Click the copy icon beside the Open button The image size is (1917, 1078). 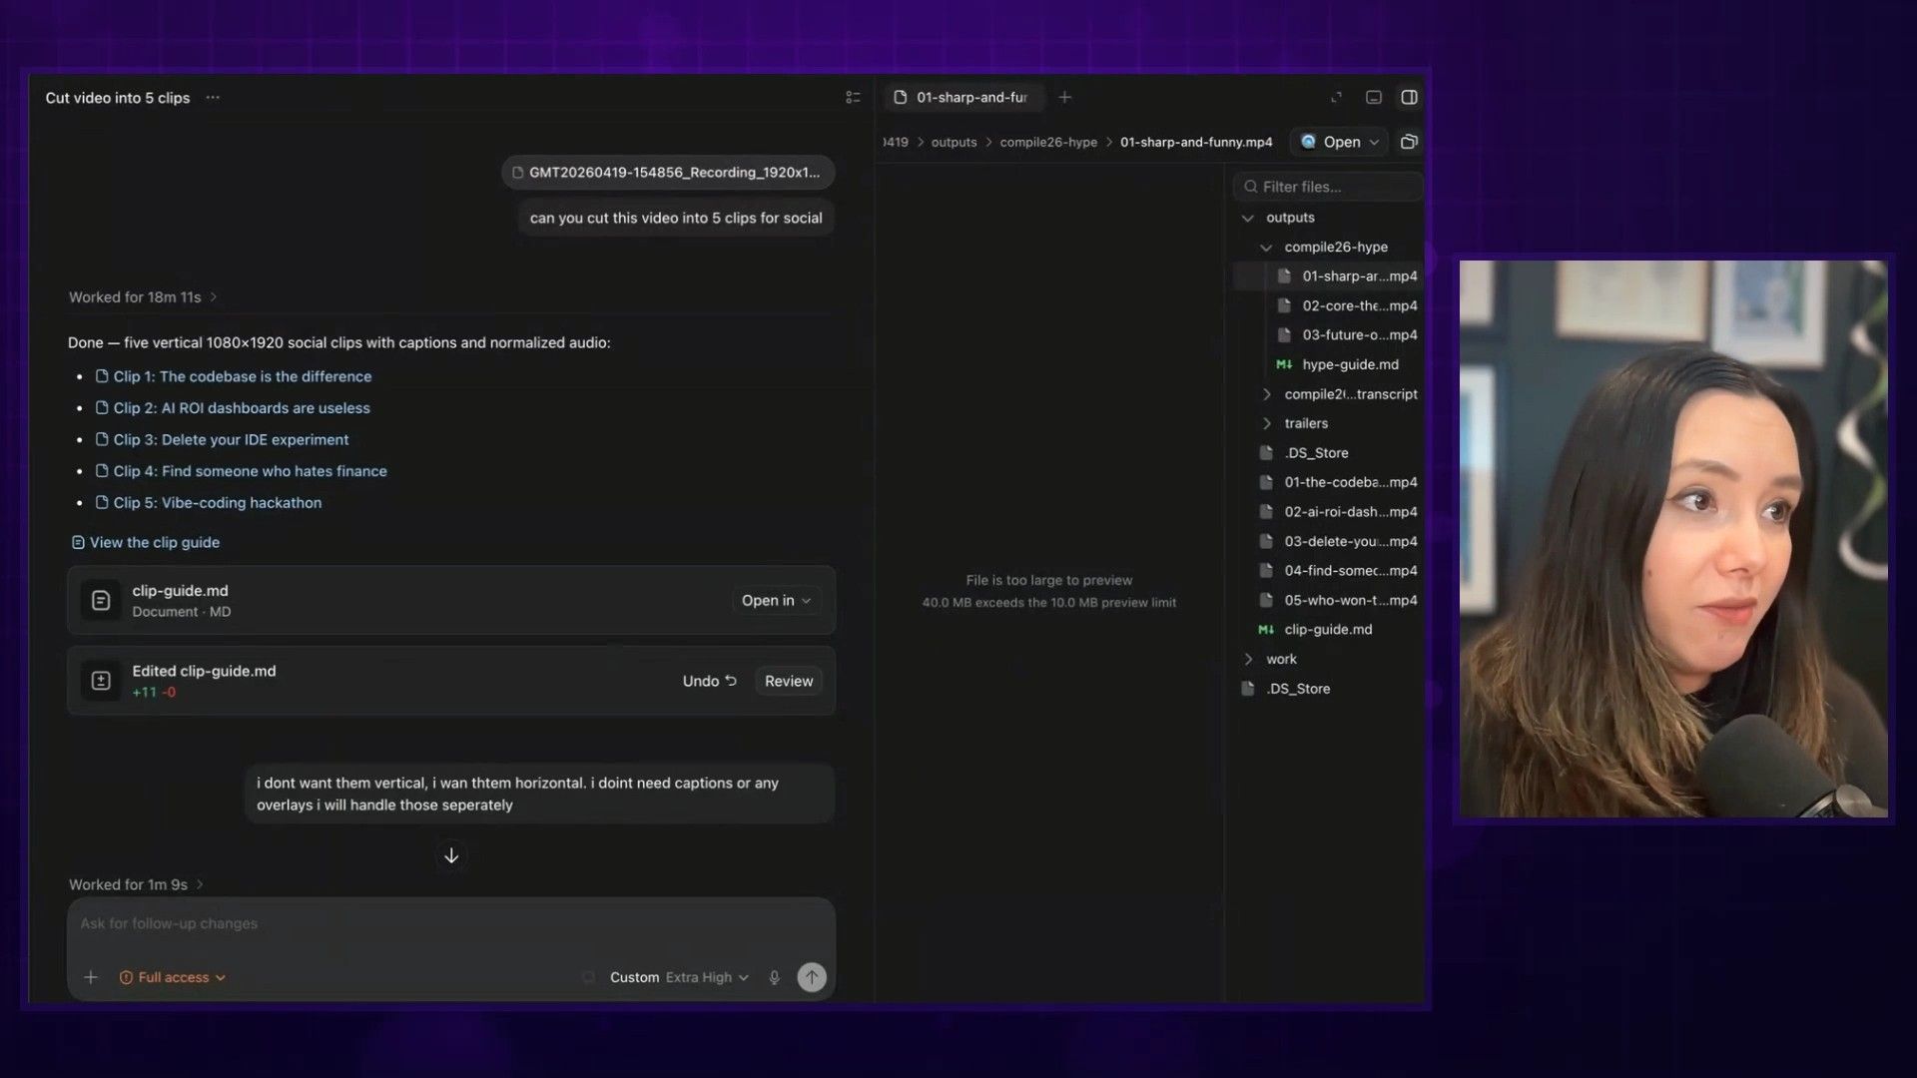point(1410,142)
